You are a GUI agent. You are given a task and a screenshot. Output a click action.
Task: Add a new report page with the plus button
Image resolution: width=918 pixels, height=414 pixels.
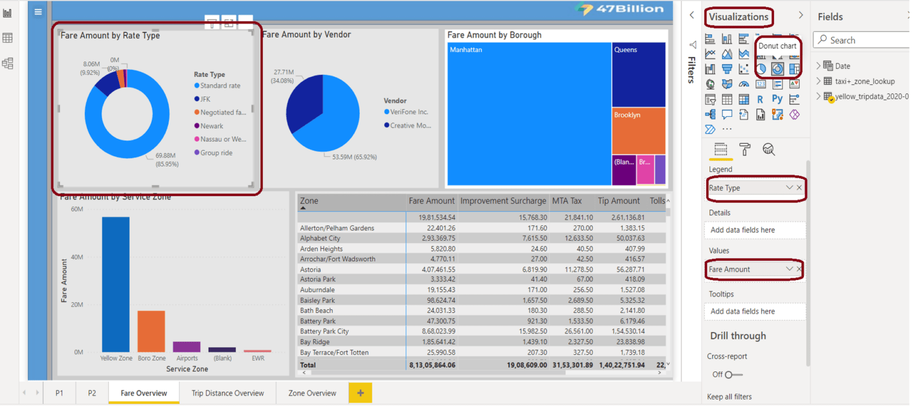tap(360, 393)
